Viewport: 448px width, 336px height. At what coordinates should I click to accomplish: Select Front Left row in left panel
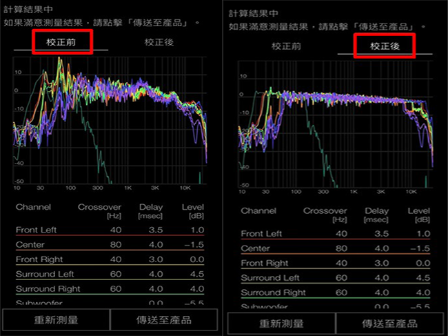tap(110, 229)
